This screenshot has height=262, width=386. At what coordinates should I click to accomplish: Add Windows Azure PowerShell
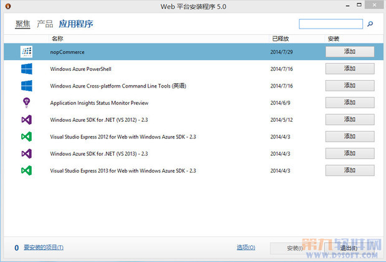tap(350, 69)
